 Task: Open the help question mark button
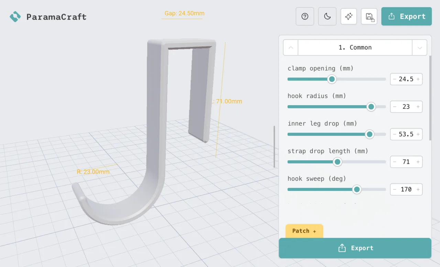305,17
